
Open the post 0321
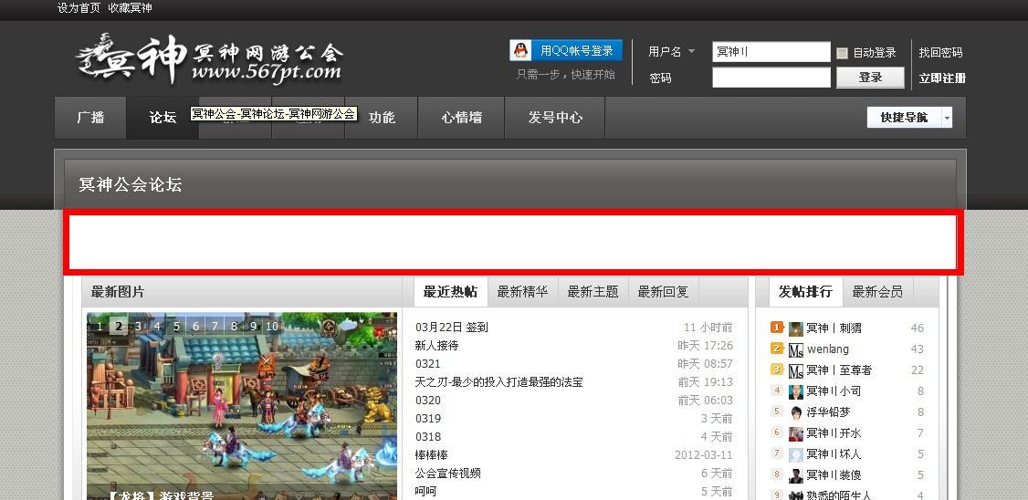[428, 364]
